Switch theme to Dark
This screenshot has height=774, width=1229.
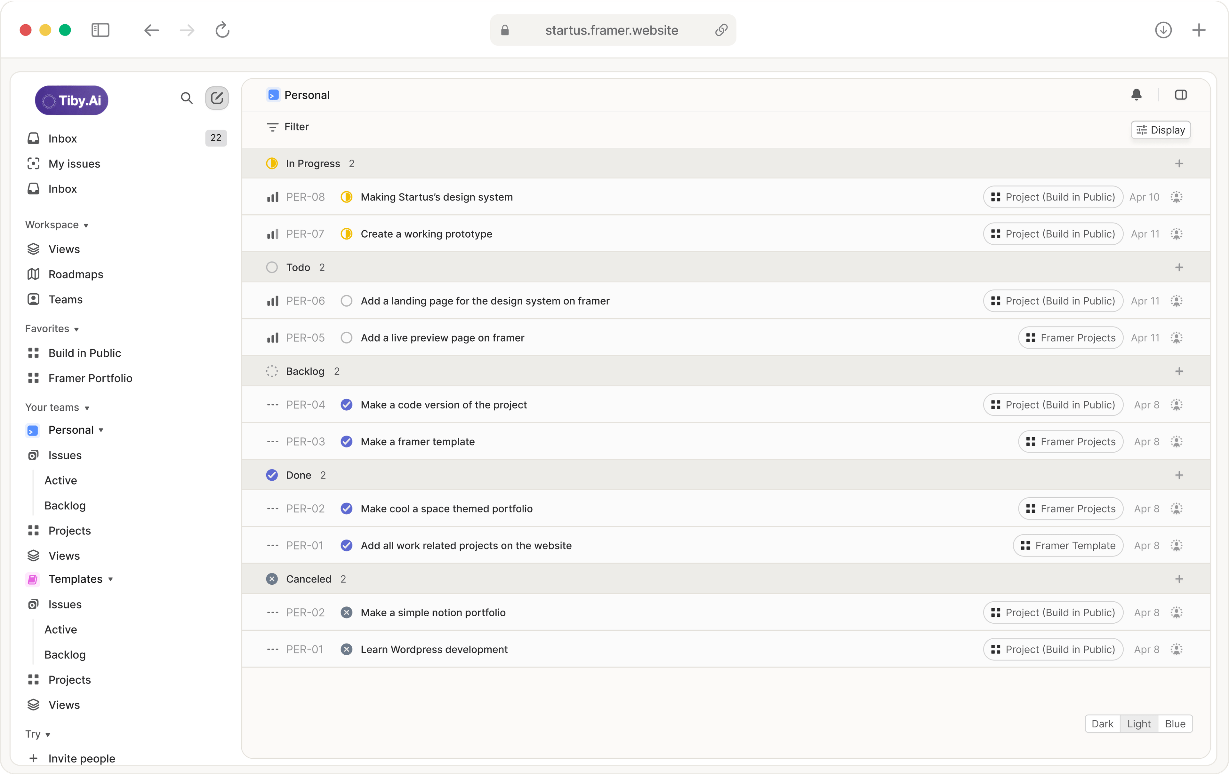coord(1103,723)
